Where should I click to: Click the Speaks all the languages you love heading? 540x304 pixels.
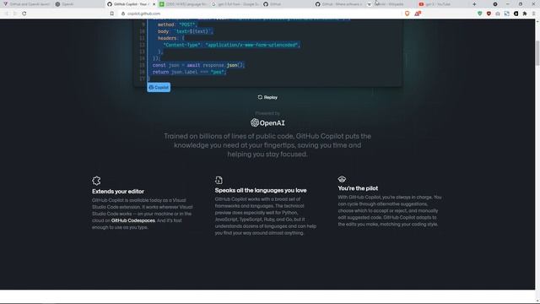[261, 190]
